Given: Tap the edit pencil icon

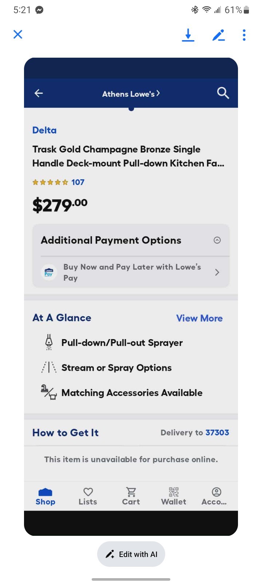Looking at the screenshot, I should pyautogui.click(x=218, y=35).
